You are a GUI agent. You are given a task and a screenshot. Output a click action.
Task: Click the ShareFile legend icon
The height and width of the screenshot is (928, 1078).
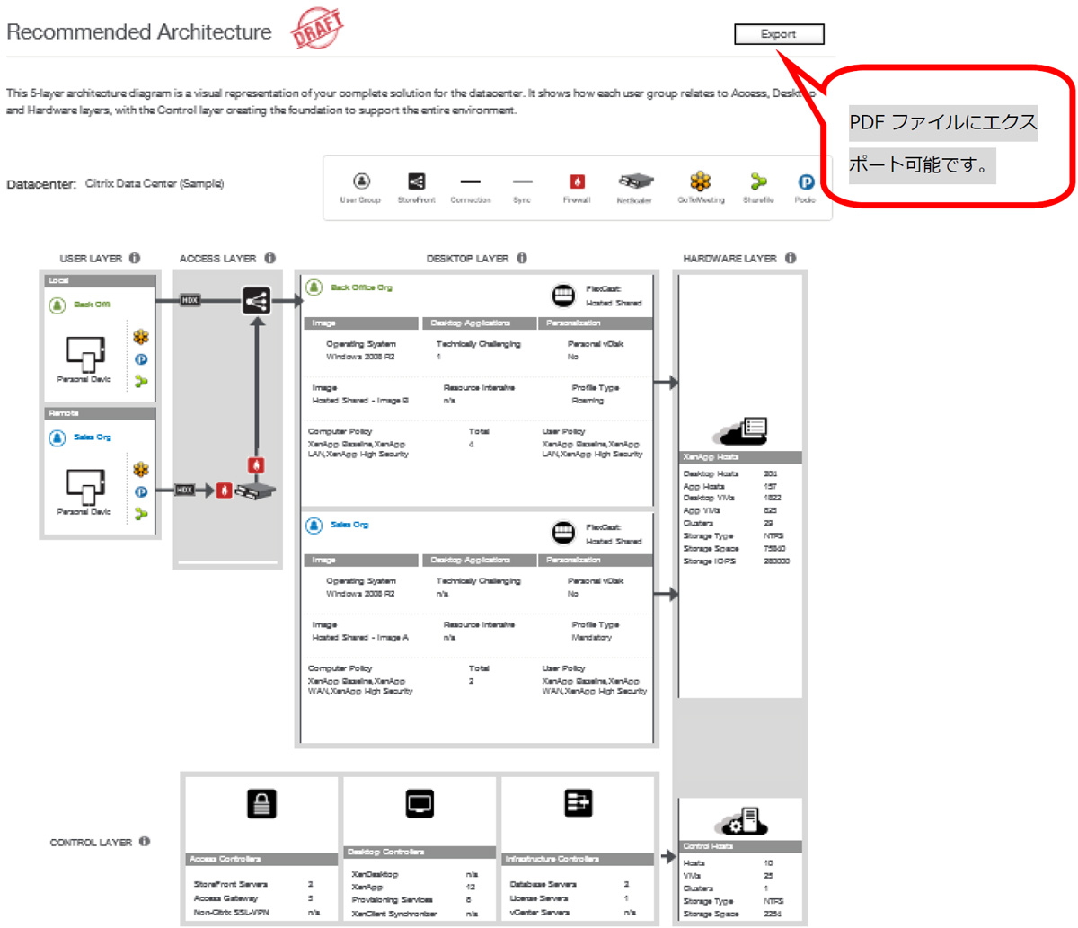click(x=758, y=181)
